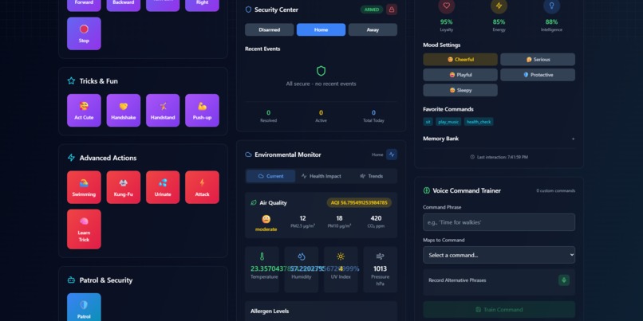Click the Air Quality leaf icon
The image size is (643, 321).
(254, 202)
